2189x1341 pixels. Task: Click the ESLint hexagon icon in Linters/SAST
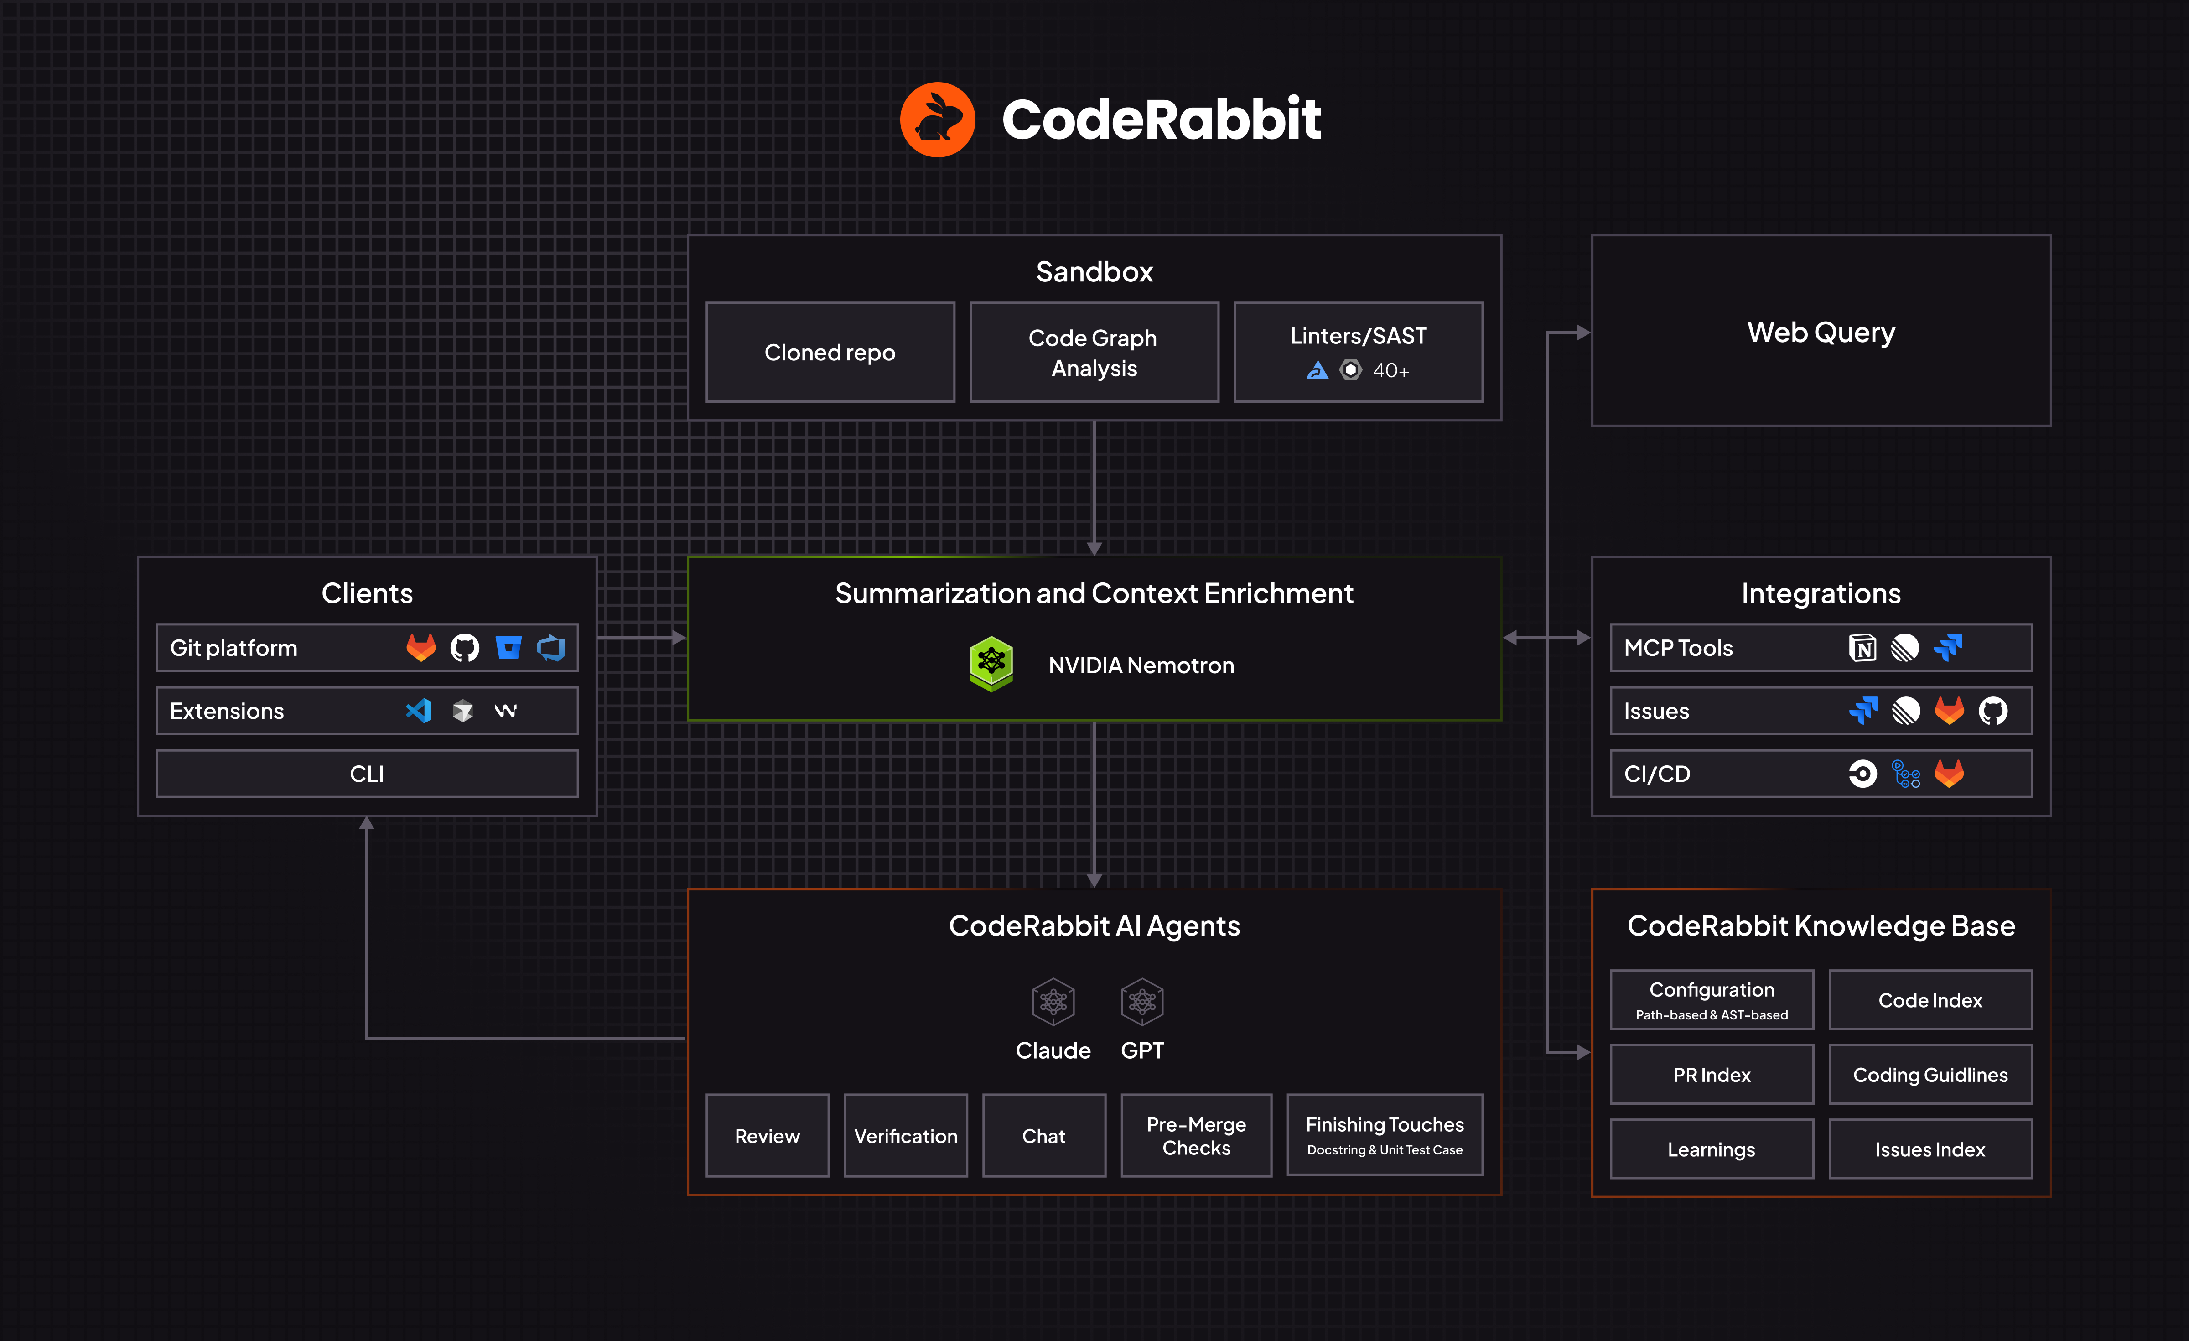coord(1351,370)
